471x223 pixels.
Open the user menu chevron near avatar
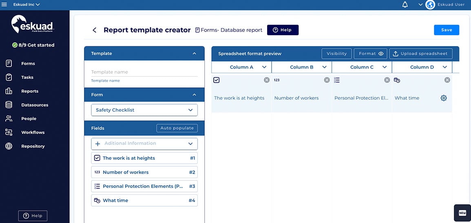coord(420,4)
